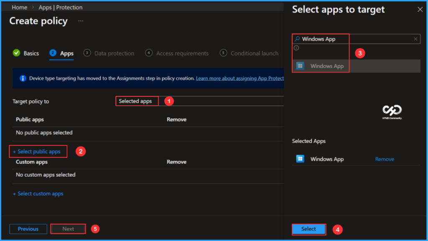
Task: Click Select public apps
Action: 38,151
